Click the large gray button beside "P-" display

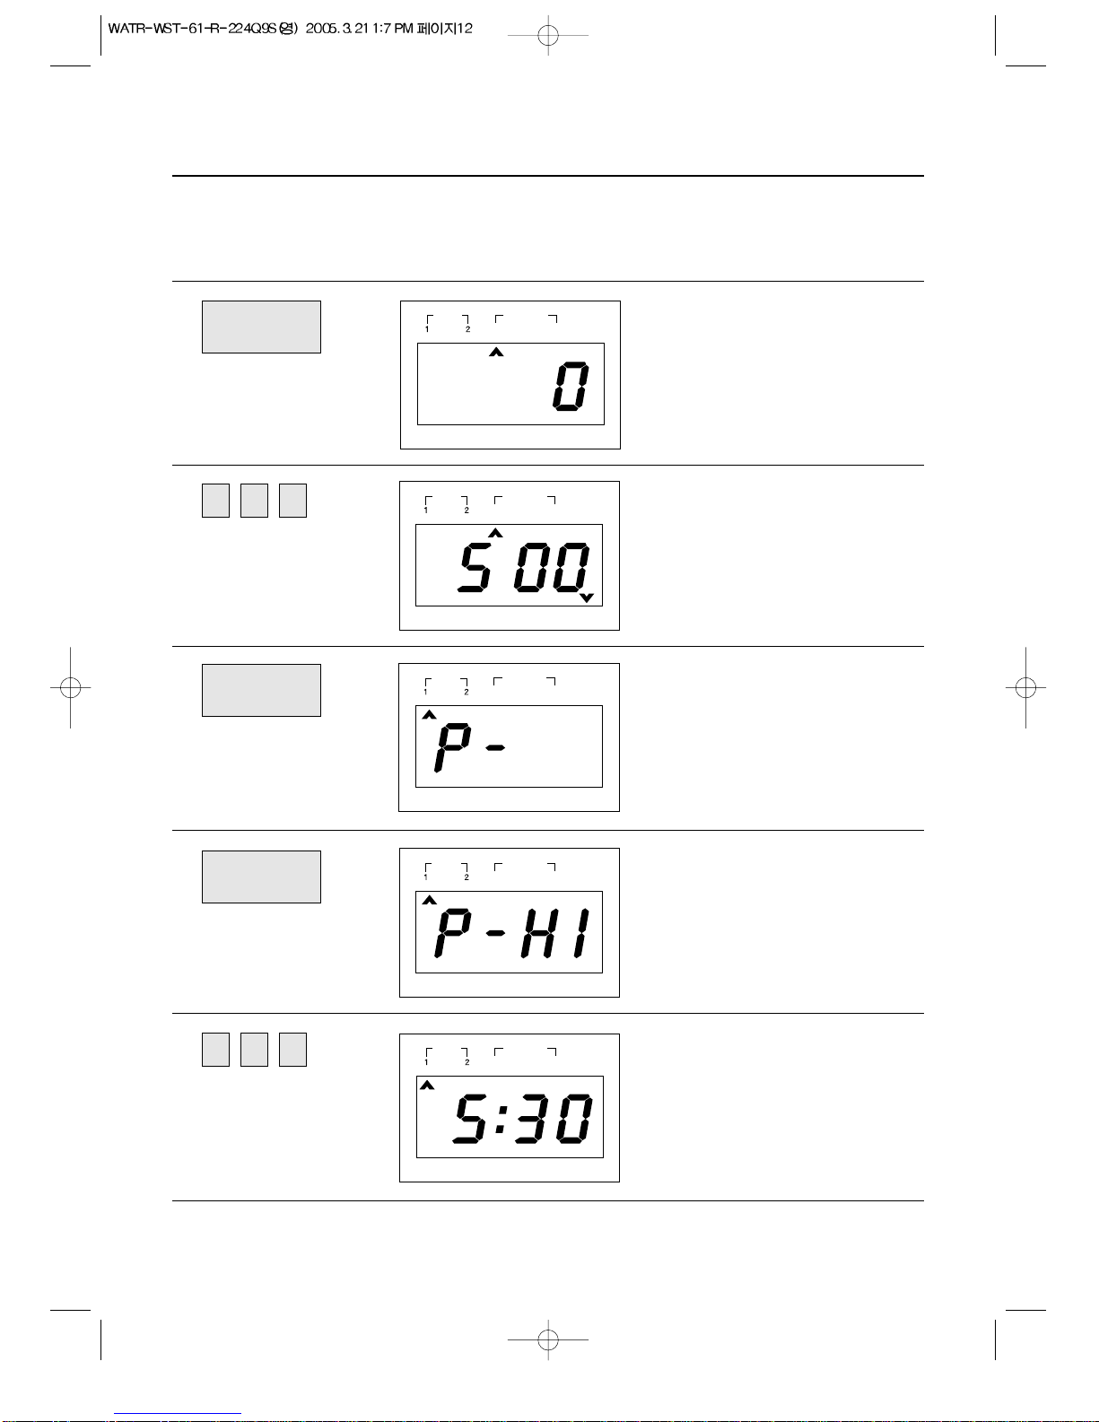(x=261, y=690)
